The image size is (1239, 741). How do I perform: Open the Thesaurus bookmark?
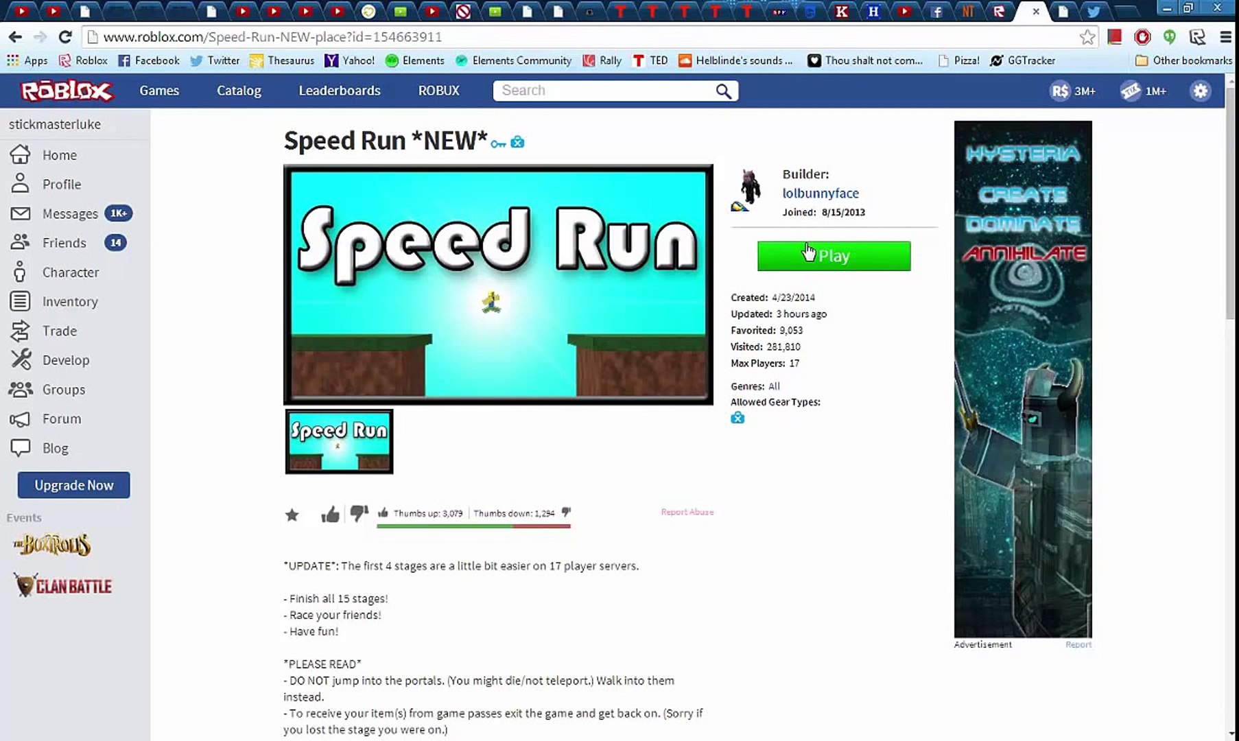(x=282, y=60)
